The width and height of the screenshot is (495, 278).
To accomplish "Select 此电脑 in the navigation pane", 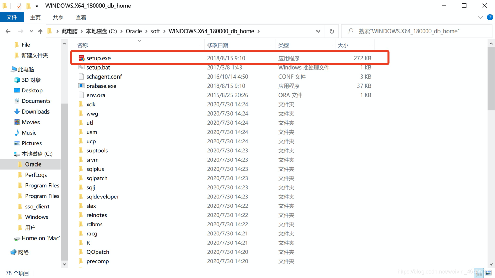I will point(26,69).
